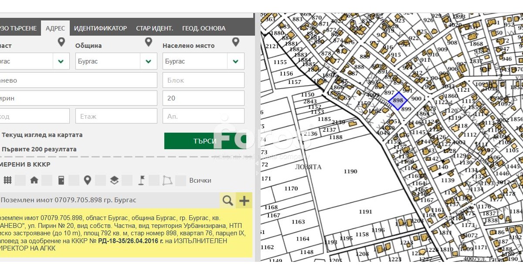Open the ИДЕНТИФИКАТОР tab
Screen dimensions: 523x274
click(100, 28)
